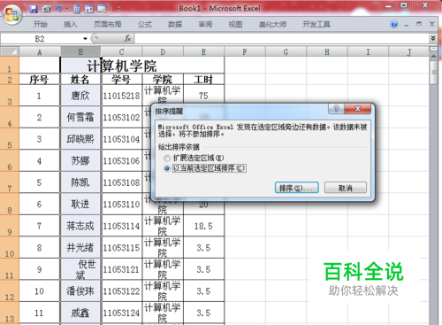Restore the workbook window inside ribbon

(419, 24)
